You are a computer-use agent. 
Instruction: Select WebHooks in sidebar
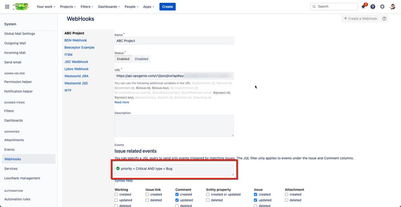coord(28,159)
